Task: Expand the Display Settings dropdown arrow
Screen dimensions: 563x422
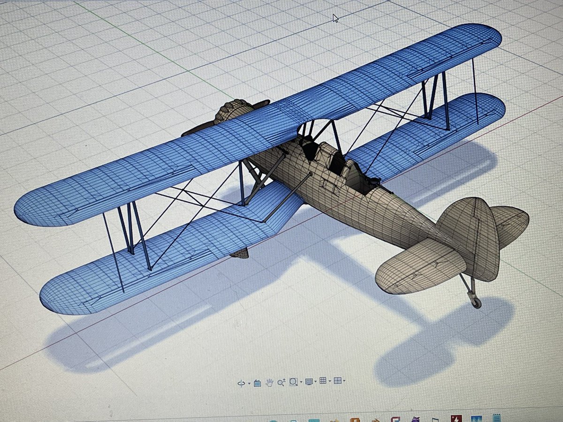Action: pos(316,381)
